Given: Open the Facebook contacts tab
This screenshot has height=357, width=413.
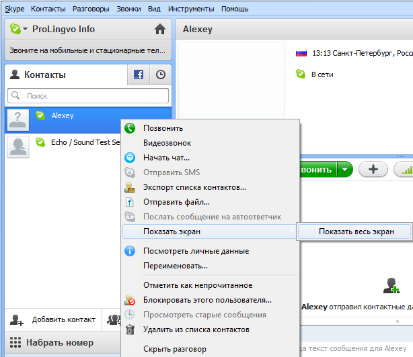Looking at the screenshot, I should pyautogui.click(x=139, y=74).
